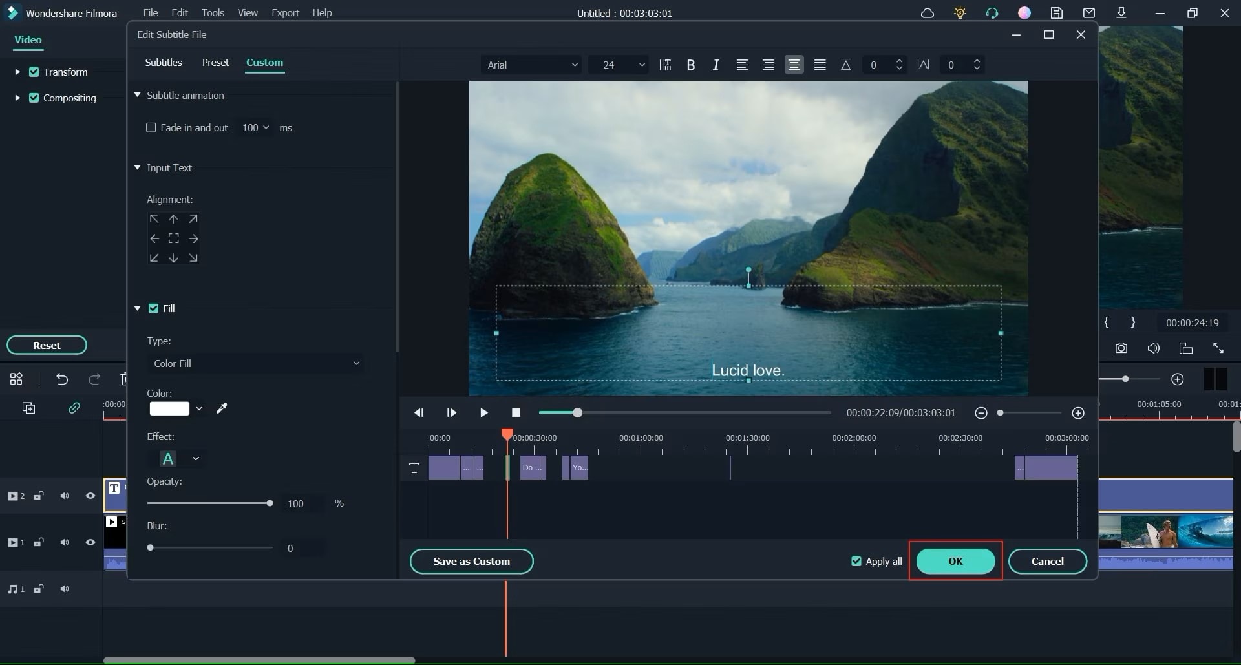Uncheck the Apply all checkbox
1241x665 pixels.
point(856,561)
